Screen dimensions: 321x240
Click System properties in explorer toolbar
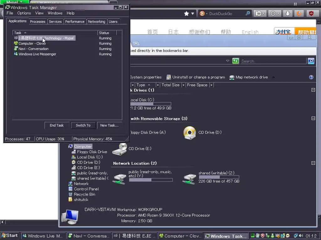145,77
